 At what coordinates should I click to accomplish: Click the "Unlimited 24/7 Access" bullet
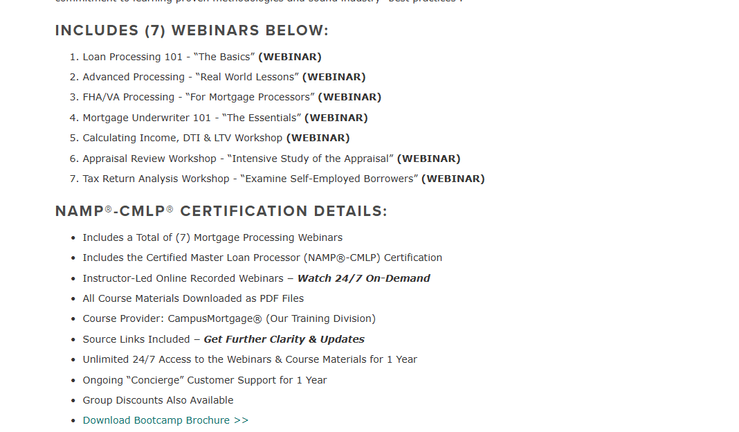coord(250,359)
